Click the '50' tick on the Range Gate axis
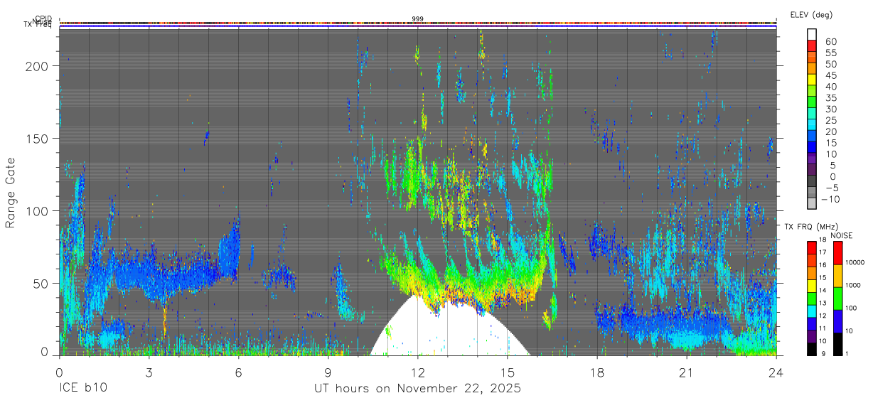This screenshot has height=403, width=873. tap(41, 283)
